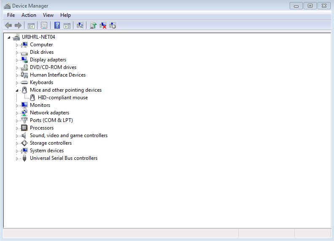Expand the Display adapters category

coord(17,60)
